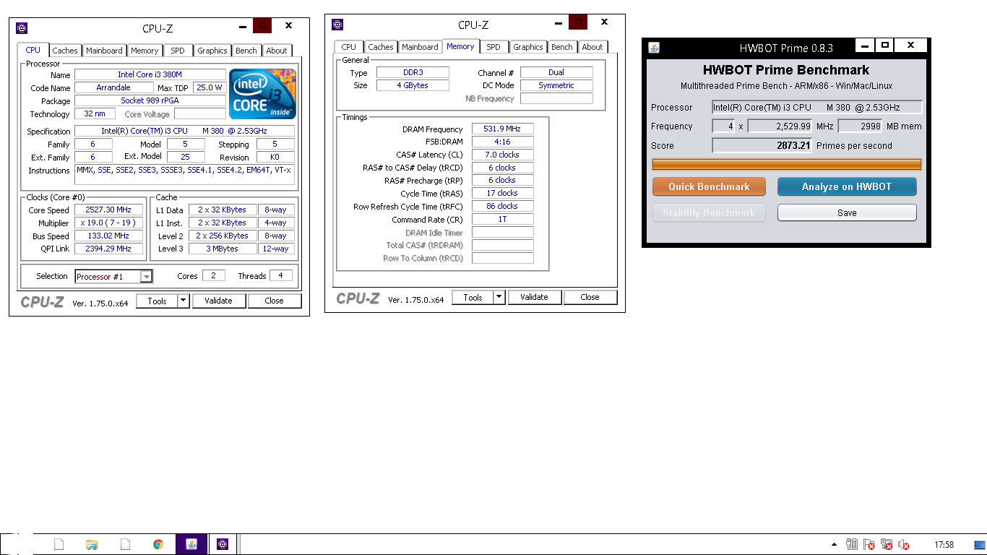This screenshot has height=555, width=987.
Task: Click the Intel Core i3 inside logo
Action: pos(262,94)
